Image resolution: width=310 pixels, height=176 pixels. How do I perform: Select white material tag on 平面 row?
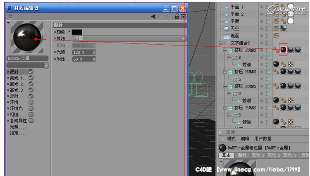291,21
